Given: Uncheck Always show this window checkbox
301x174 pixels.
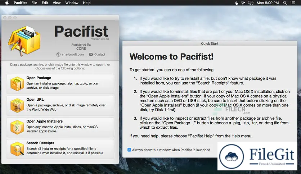Looking at the screenshot, I should [x=129, y=150].
